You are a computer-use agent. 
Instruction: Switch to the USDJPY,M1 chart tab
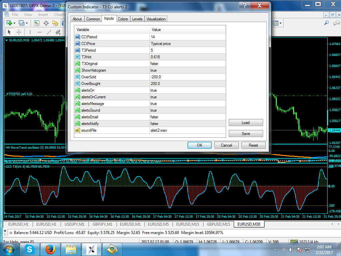74,224
